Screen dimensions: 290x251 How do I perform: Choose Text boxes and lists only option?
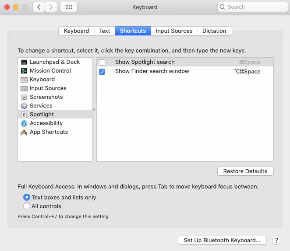pyautogui.click(x=27, y=197)
